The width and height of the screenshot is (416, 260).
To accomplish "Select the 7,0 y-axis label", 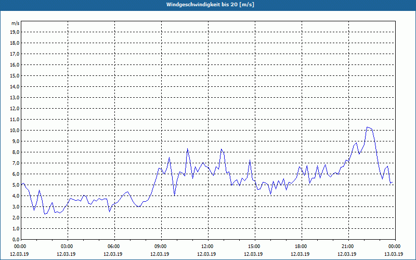I will pos(16,163).
